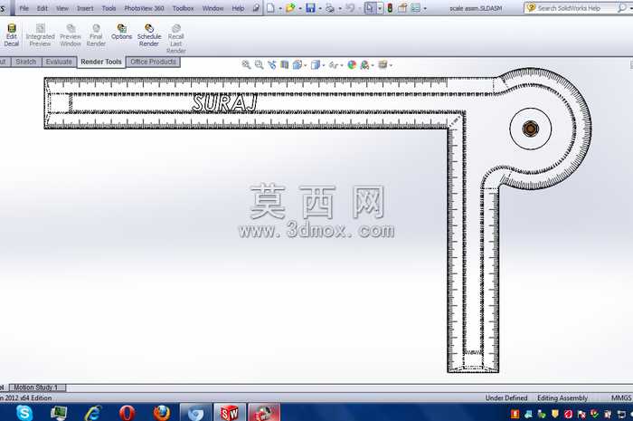
Task: Click the Editing Assembly status text
Action: pos(562,397)
